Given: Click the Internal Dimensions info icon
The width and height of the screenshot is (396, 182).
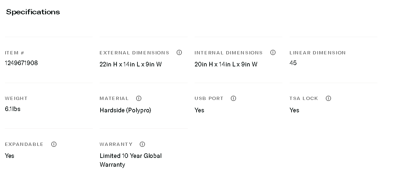Looking at the screenshot, I should 273,52.
